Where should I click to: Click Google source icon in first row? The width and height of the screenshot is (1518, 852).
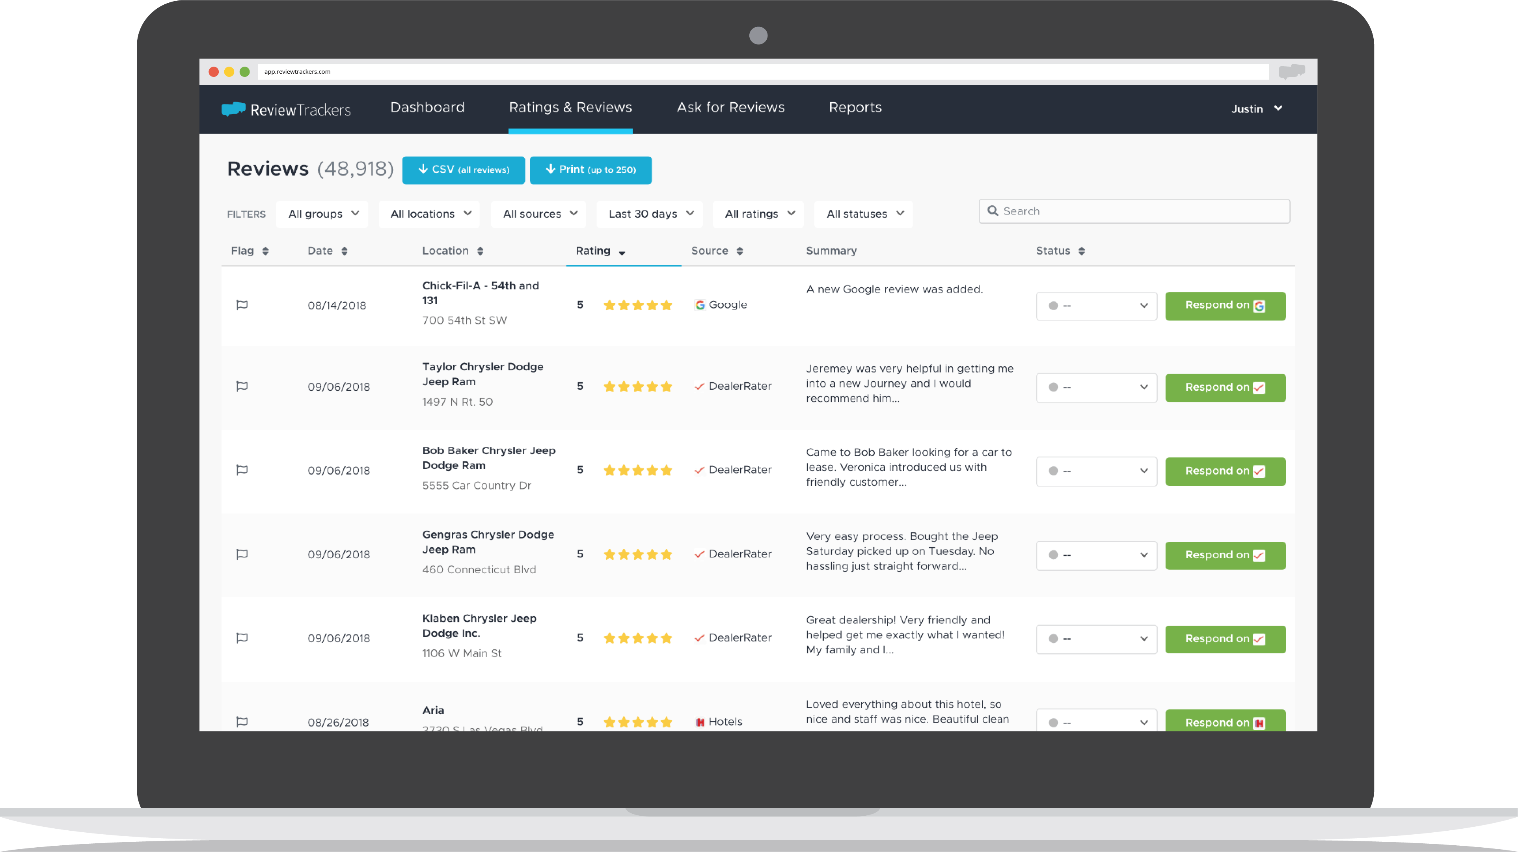[x=700, y=305]
